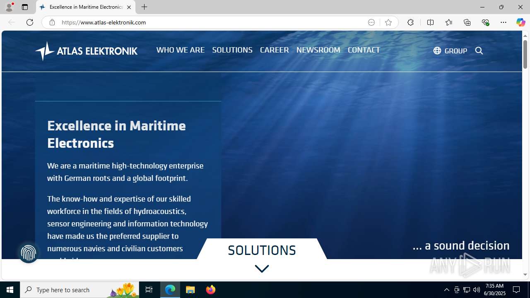Click the taskbar clock showing 7:35 AM
Screen dimensions: 530x298
tap(495, 290)
